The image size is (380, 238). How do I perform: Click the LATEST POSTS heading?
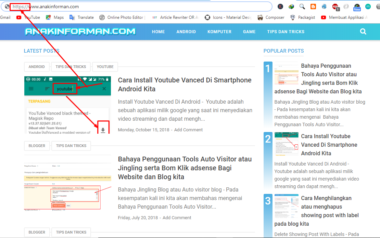41,51
